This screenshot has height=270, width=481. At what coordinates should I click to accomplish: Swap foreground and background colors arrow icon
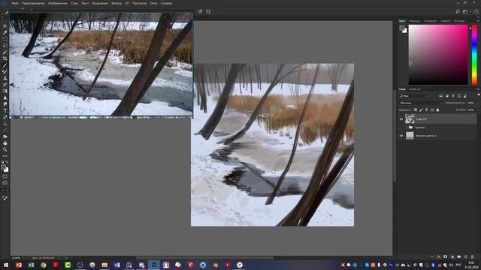click(x=7, y=162)
